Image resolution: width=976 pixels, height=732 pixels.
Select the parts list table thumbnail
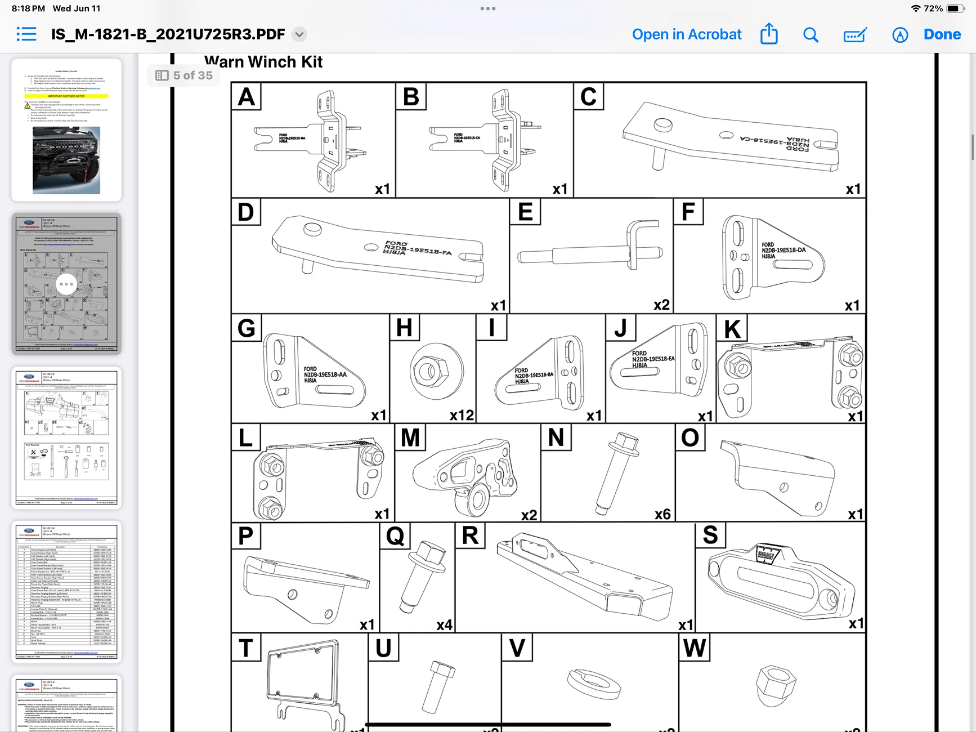pos(66,592)
